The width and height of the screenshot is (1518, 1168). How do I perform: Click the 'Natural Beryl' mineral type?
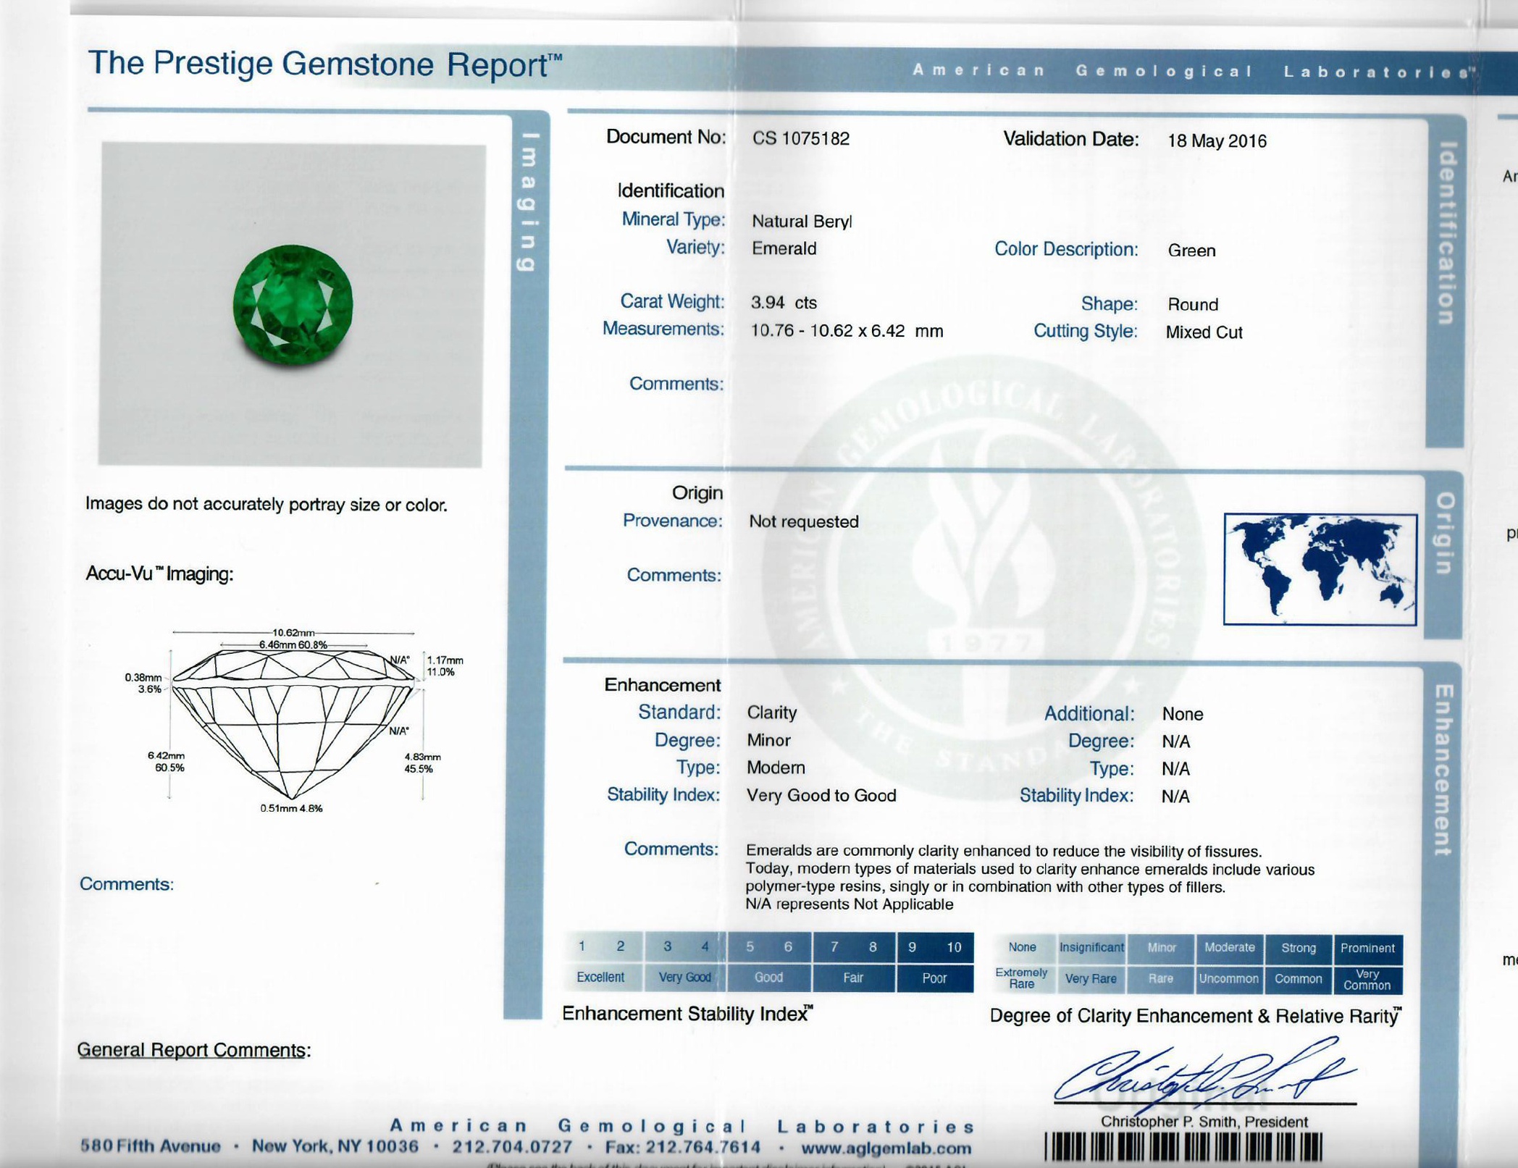[802, 221]
